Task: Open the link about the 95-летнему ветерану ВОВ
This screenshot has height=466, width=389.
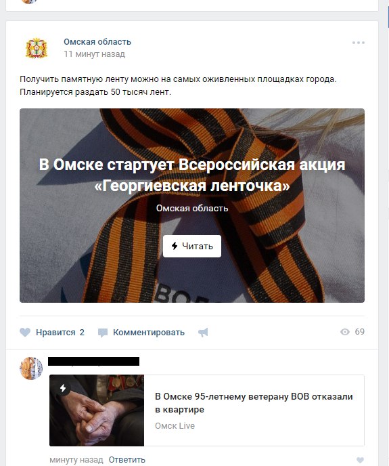Action: pyautogui.click(x=254, y=403)
